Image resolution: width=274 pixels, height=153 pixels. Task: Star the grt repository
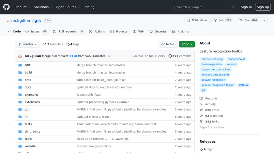(x=248, y=20)
